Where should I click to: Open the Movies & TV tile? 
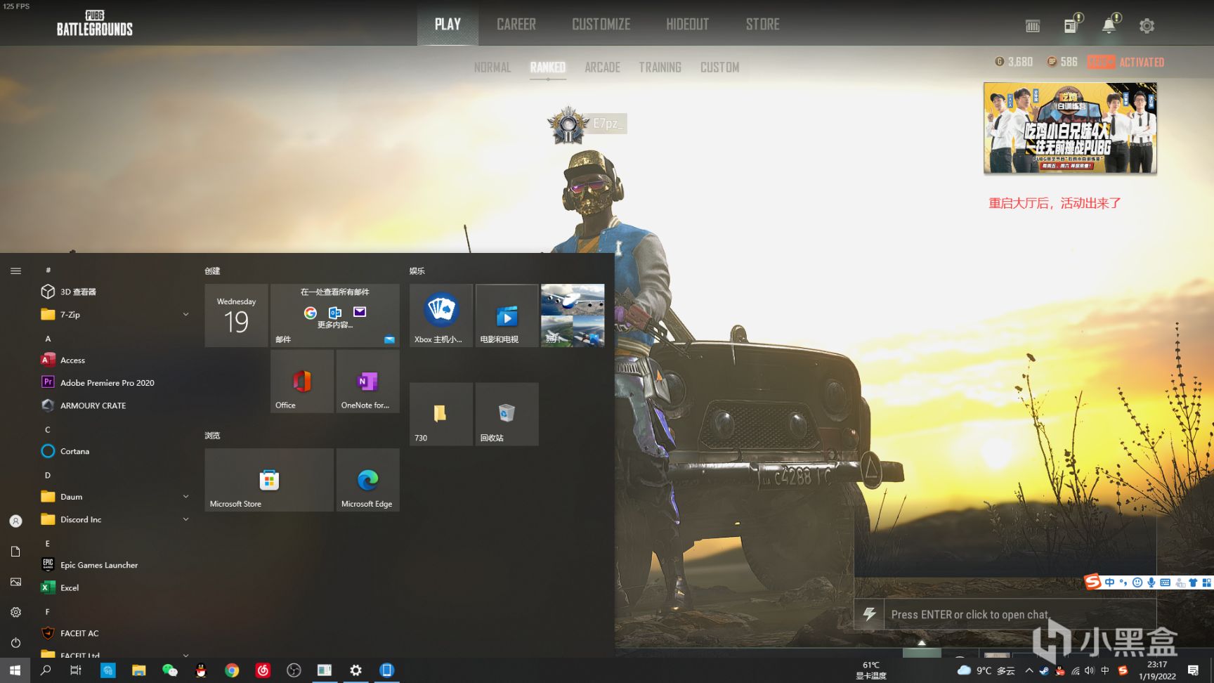coord(507,316)
